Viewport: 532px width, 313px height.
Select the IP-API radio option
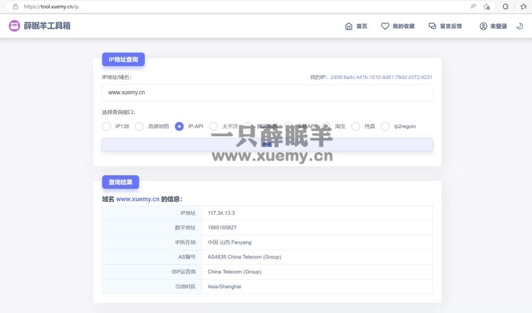(179, 126)
